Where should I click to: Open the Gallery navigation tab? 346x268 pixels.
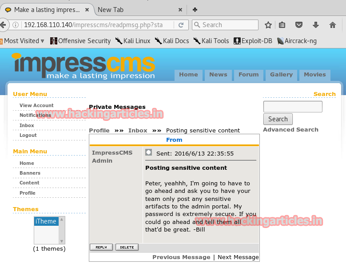point(281,75)
